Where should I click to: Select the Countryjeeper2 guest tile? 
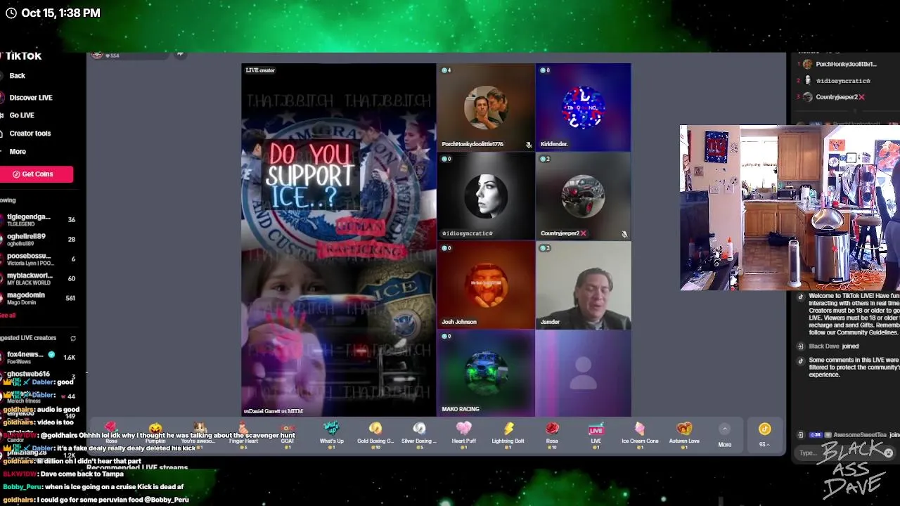coord(583,196)
